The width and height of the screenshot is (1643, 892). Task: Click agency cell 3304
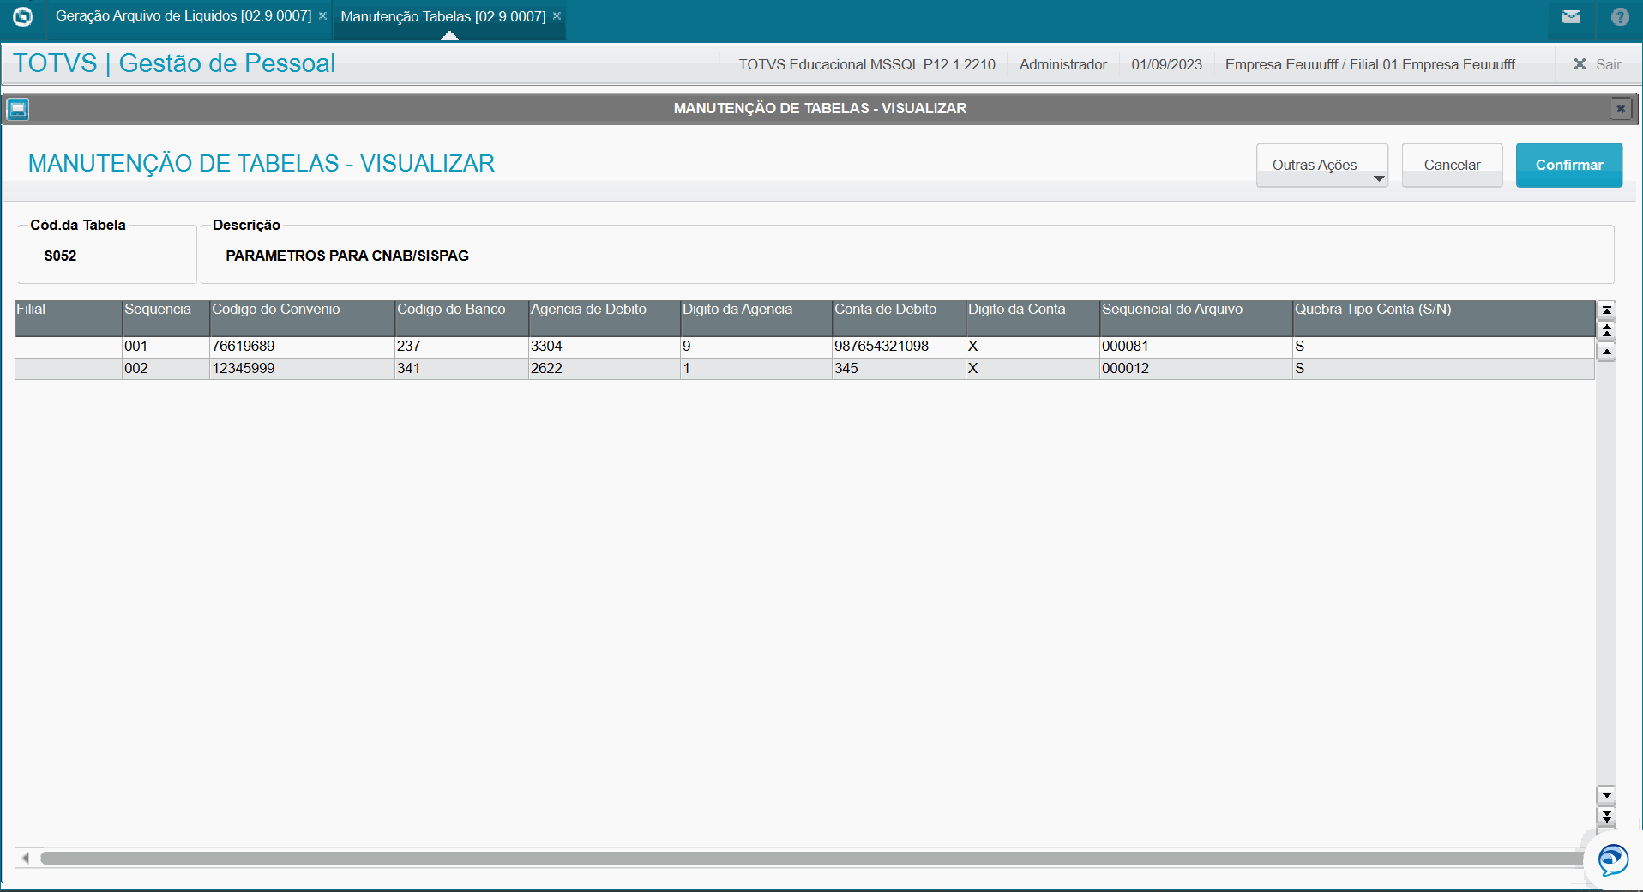pos(604,347)
